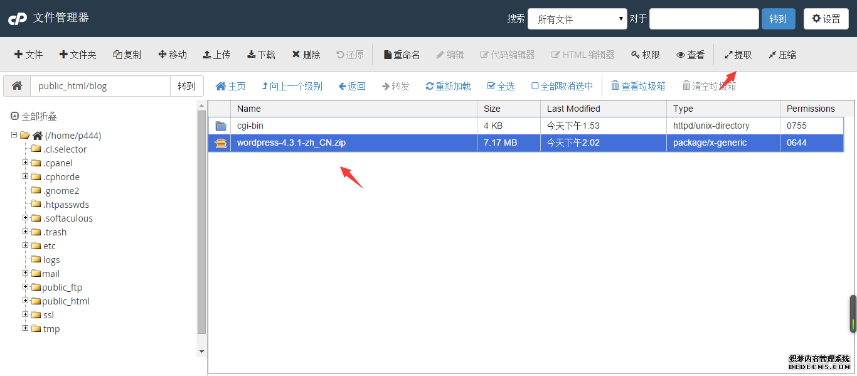Expand the public_ftp folder node
Viewport: 857px width, 376px height.
pyautogui.click(x=26, y=287)
